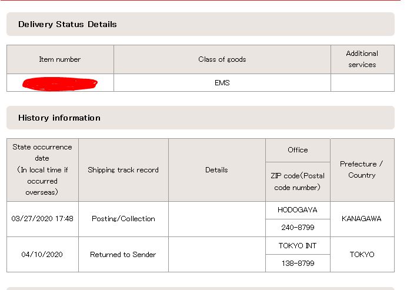Click the Item number column header
The height and width of the screenshot is (290, 407).
(60, 59)
